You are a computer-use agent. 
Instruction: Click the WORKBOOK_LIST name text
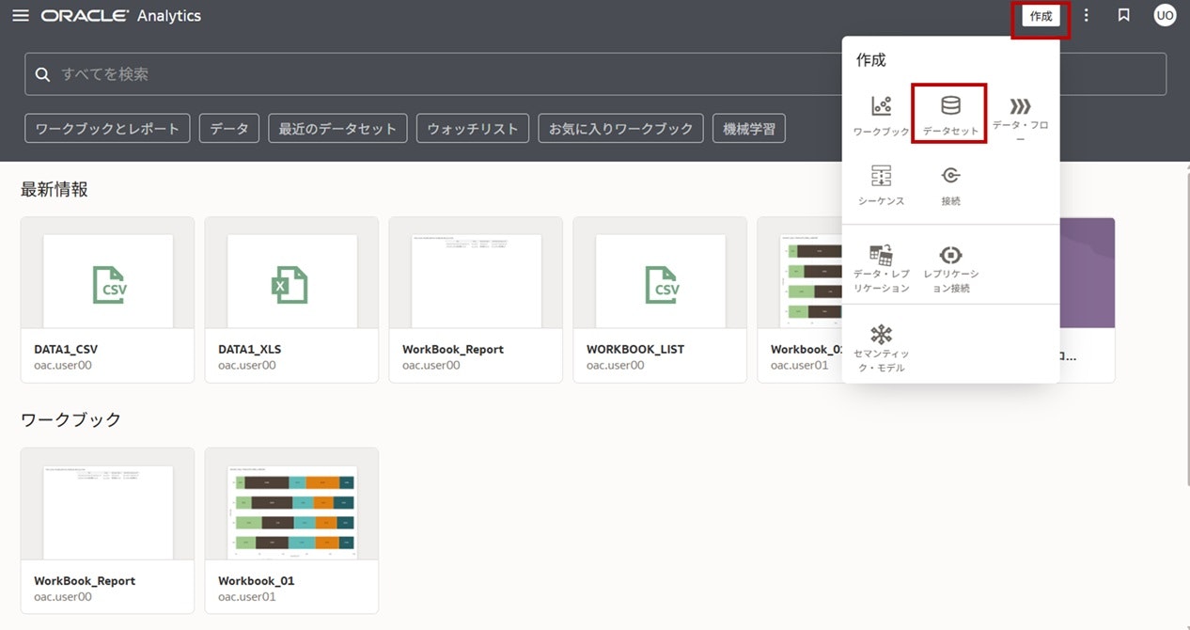[x=635, y=349]
